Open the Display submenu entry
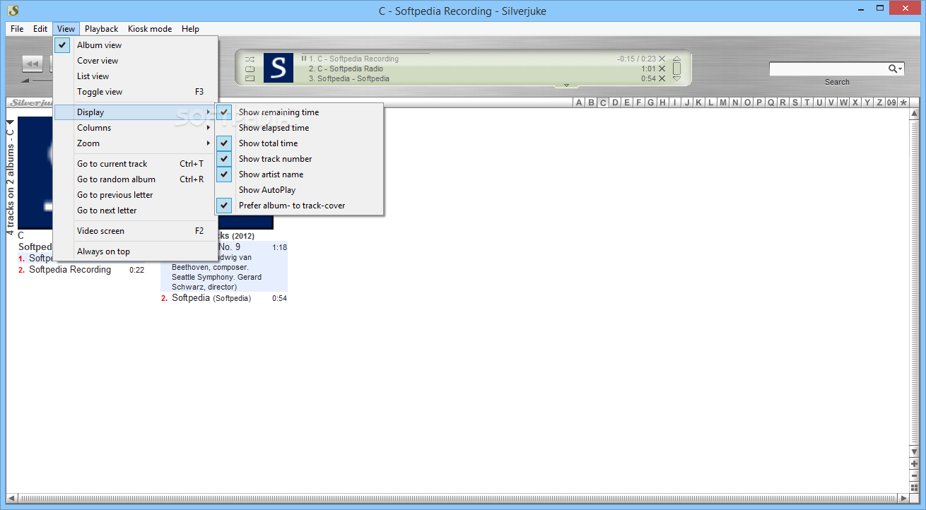 click(136, 112)
